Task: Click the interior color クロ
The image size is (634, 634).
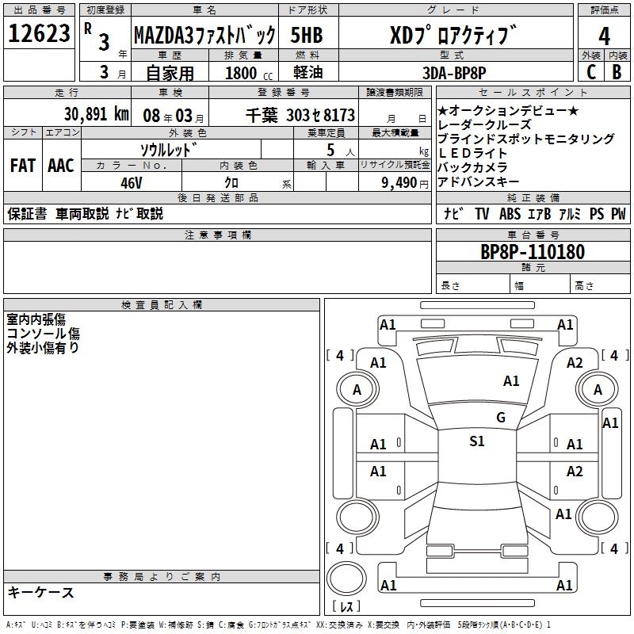Action: [x=231, y=183]
